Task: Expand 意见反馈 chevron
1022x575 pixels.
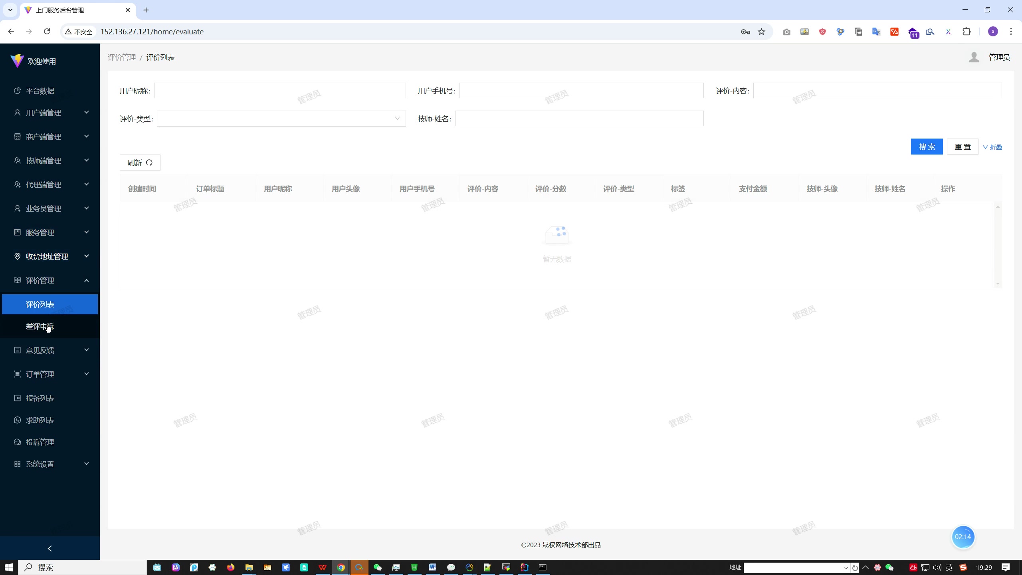Action: (x=87, y=350)
